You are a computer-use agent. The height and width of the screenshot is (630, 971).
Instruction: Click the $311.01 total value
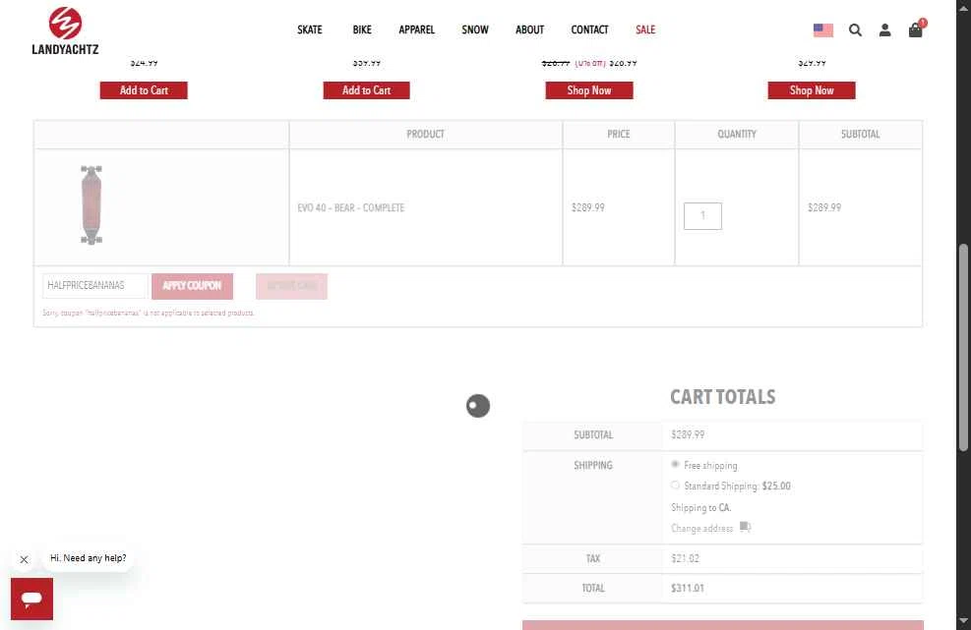click(x=688, y=588)
